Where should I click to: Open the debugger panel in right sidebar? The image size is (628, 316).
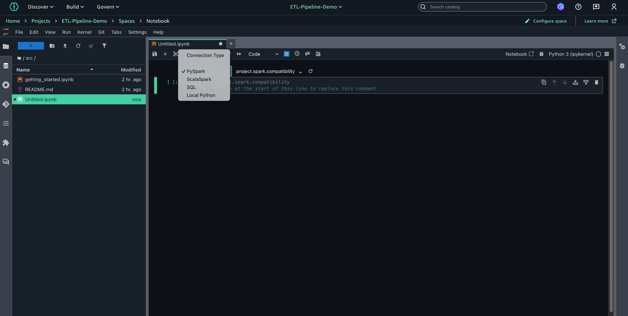(622, 66)
